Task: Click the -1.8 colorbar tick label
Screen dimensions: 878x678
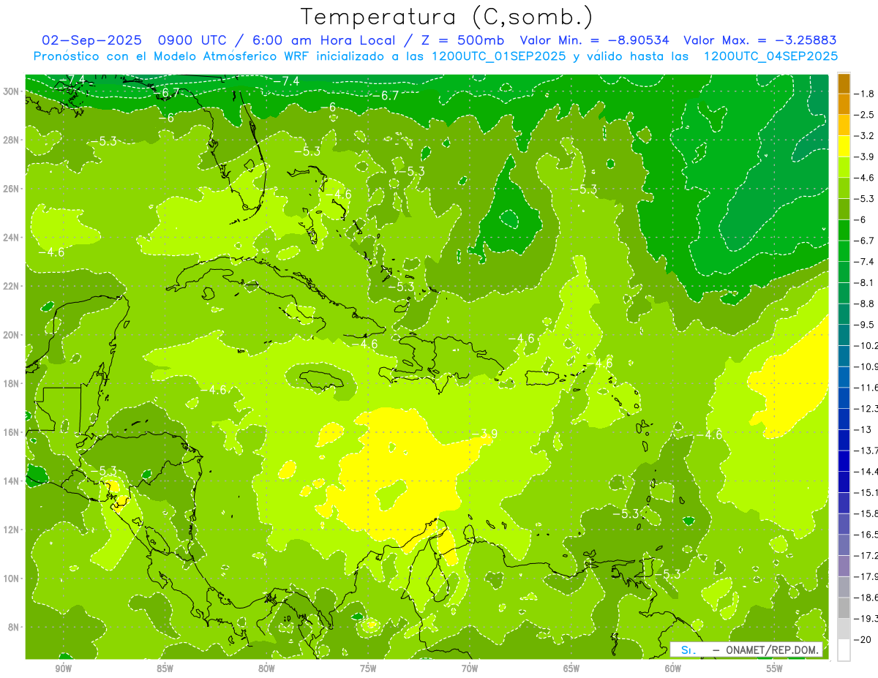Action: click(866, 94)
